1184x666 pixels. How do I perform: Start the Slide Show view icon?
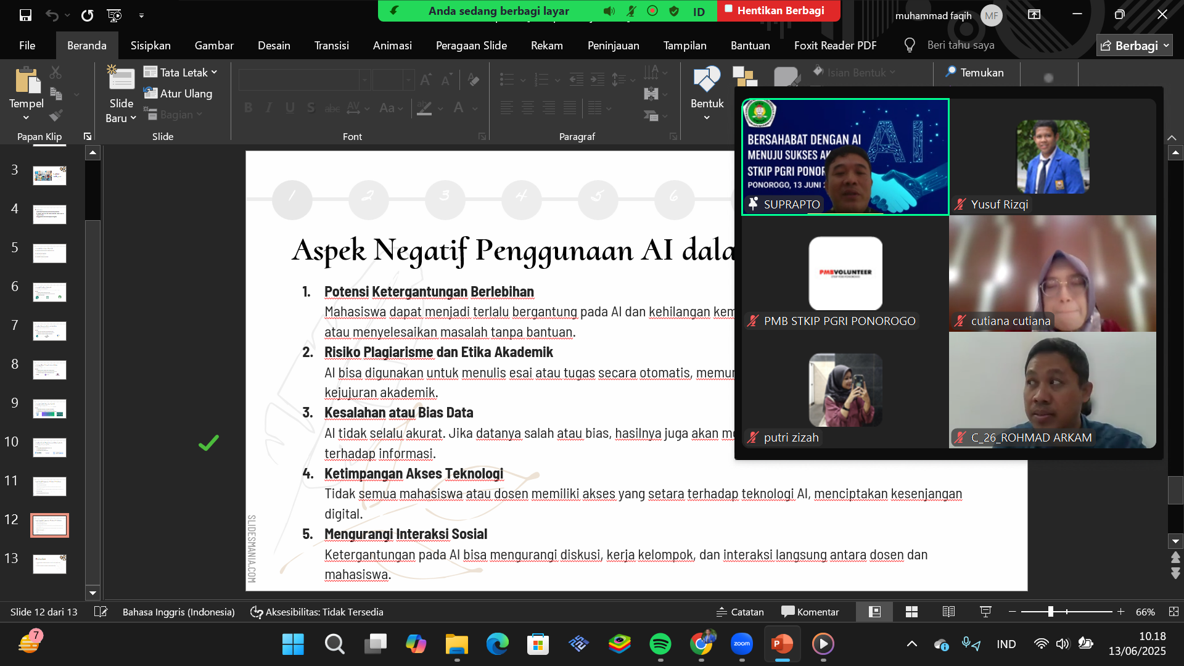985,612
